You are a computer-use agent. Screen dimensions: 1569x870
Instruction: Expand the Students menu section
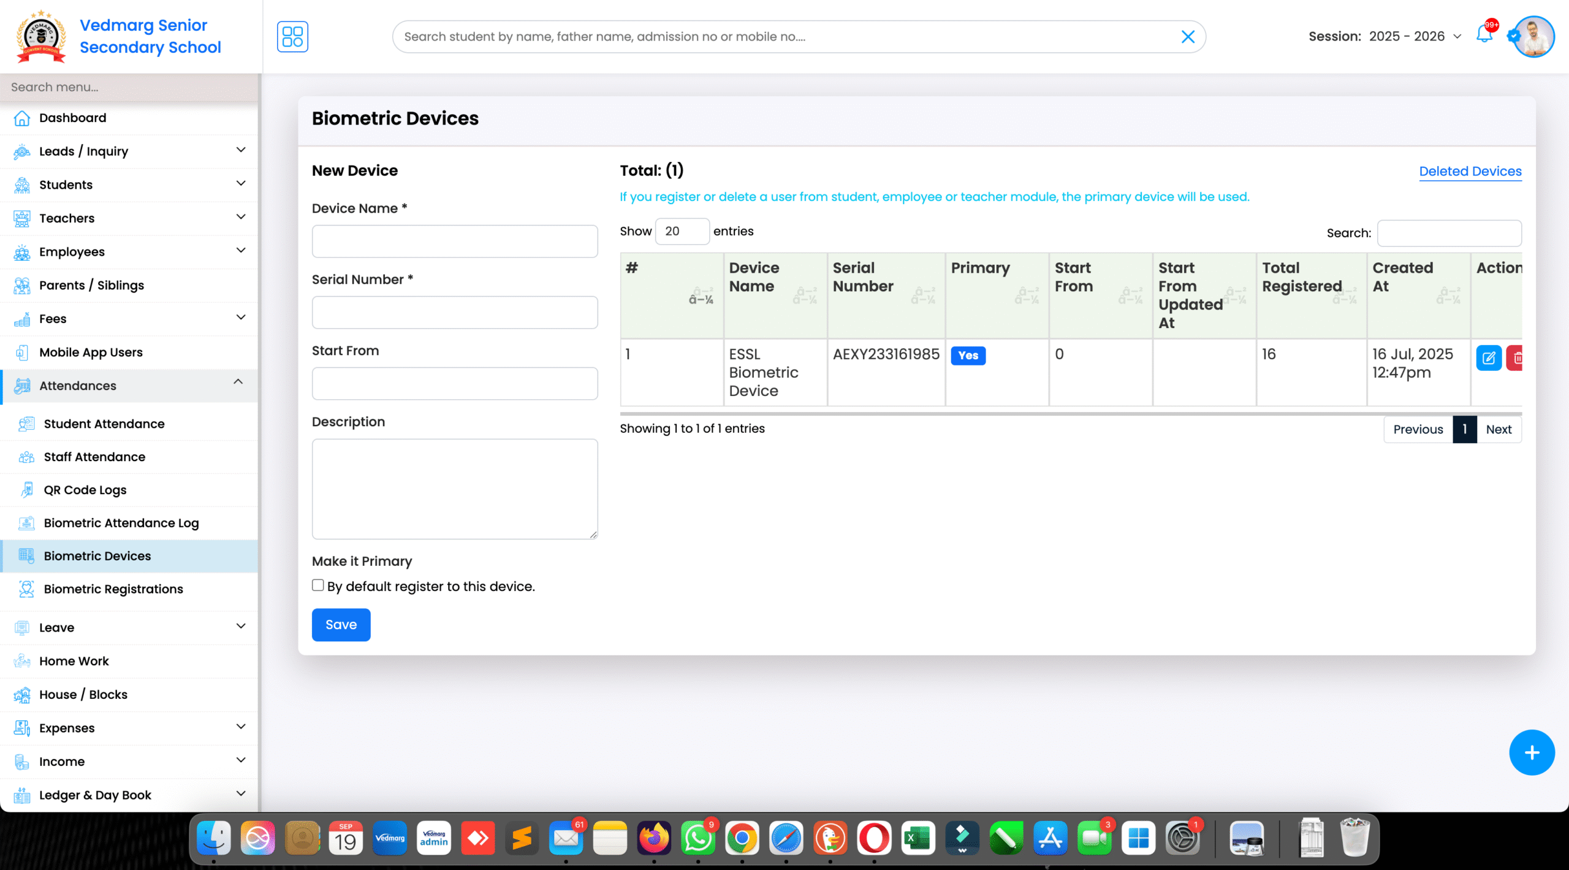[66, 185]
